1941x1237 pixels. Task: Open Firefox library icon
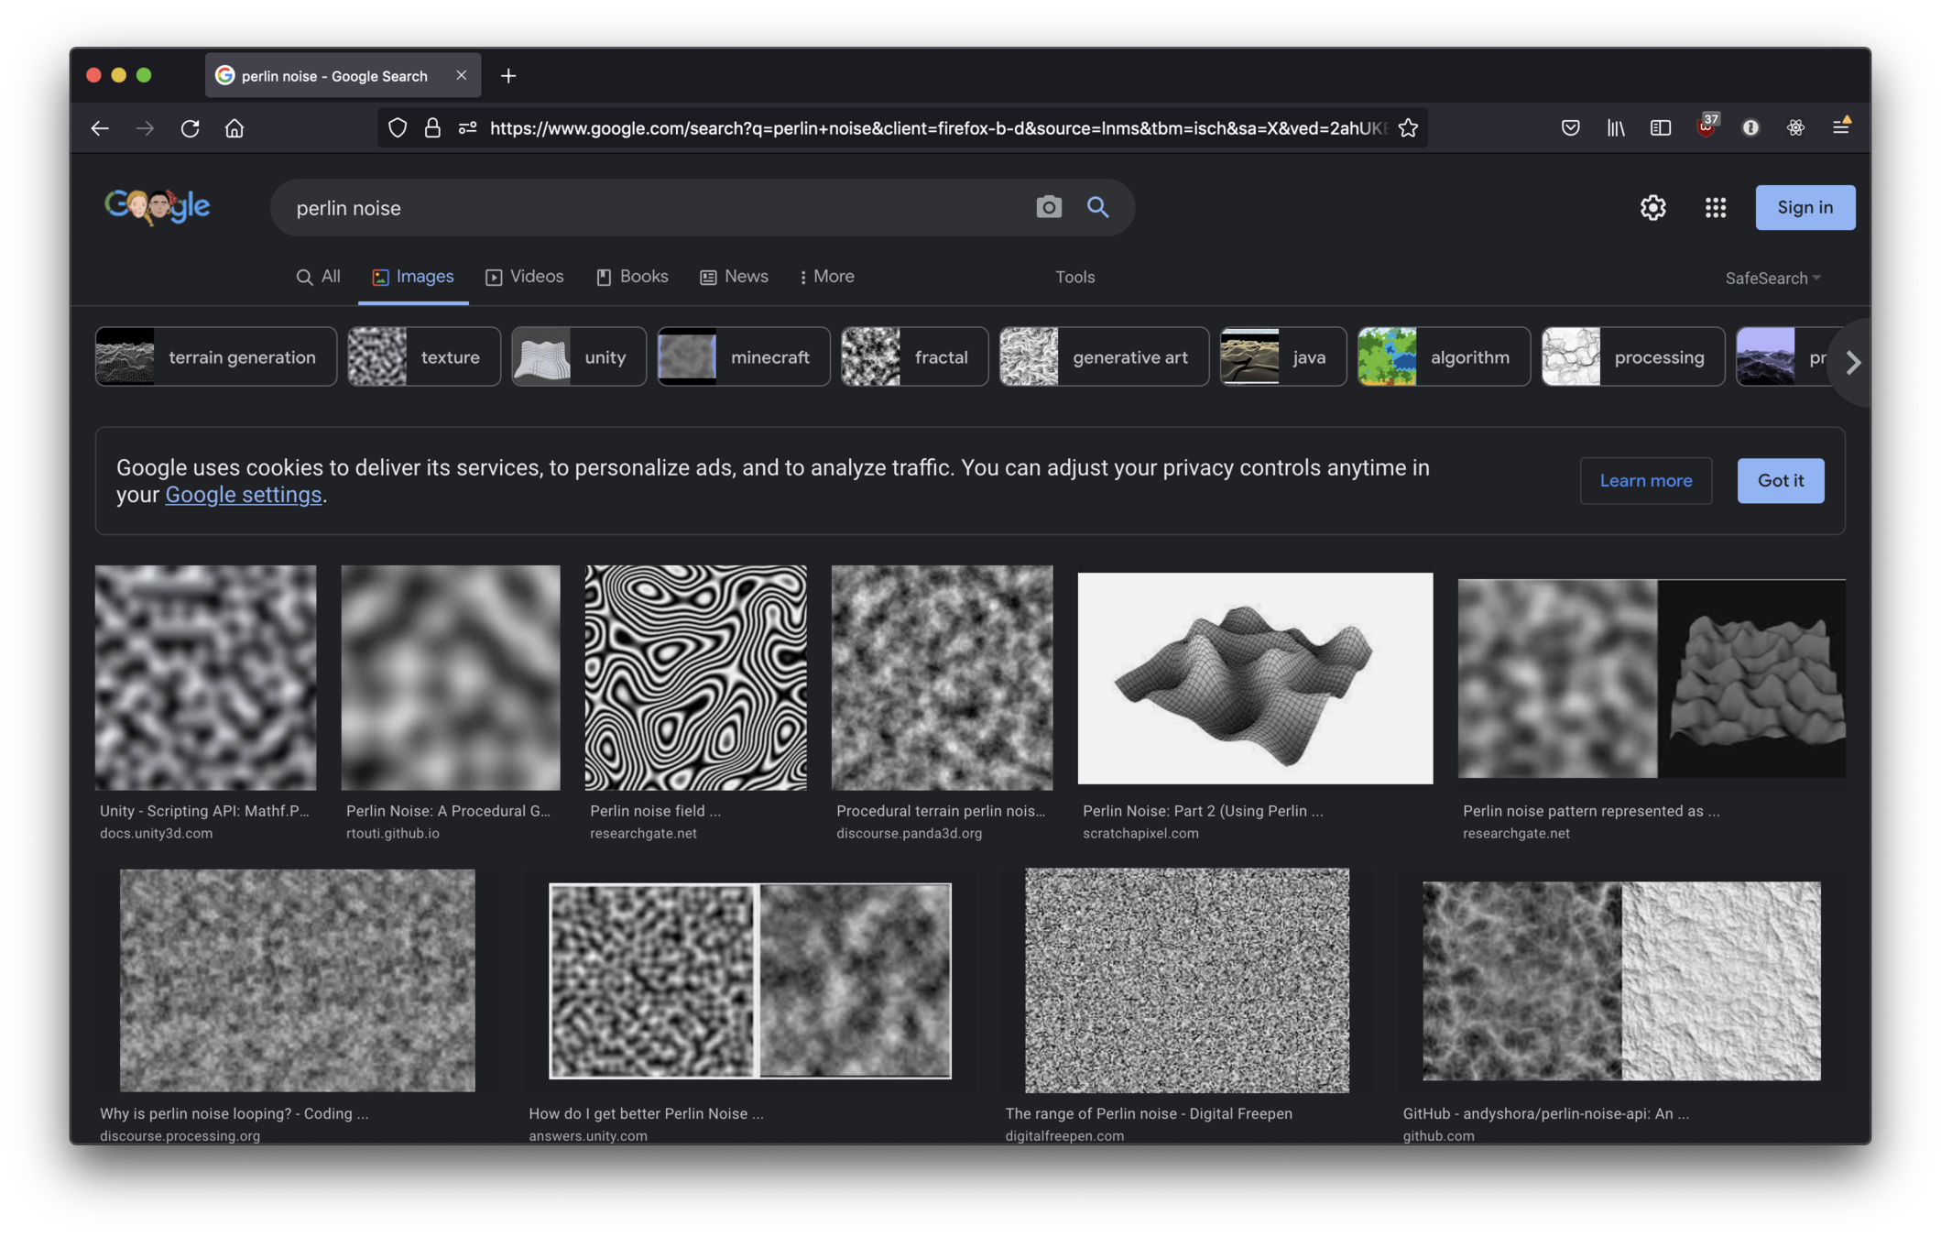coord(1615,128)
